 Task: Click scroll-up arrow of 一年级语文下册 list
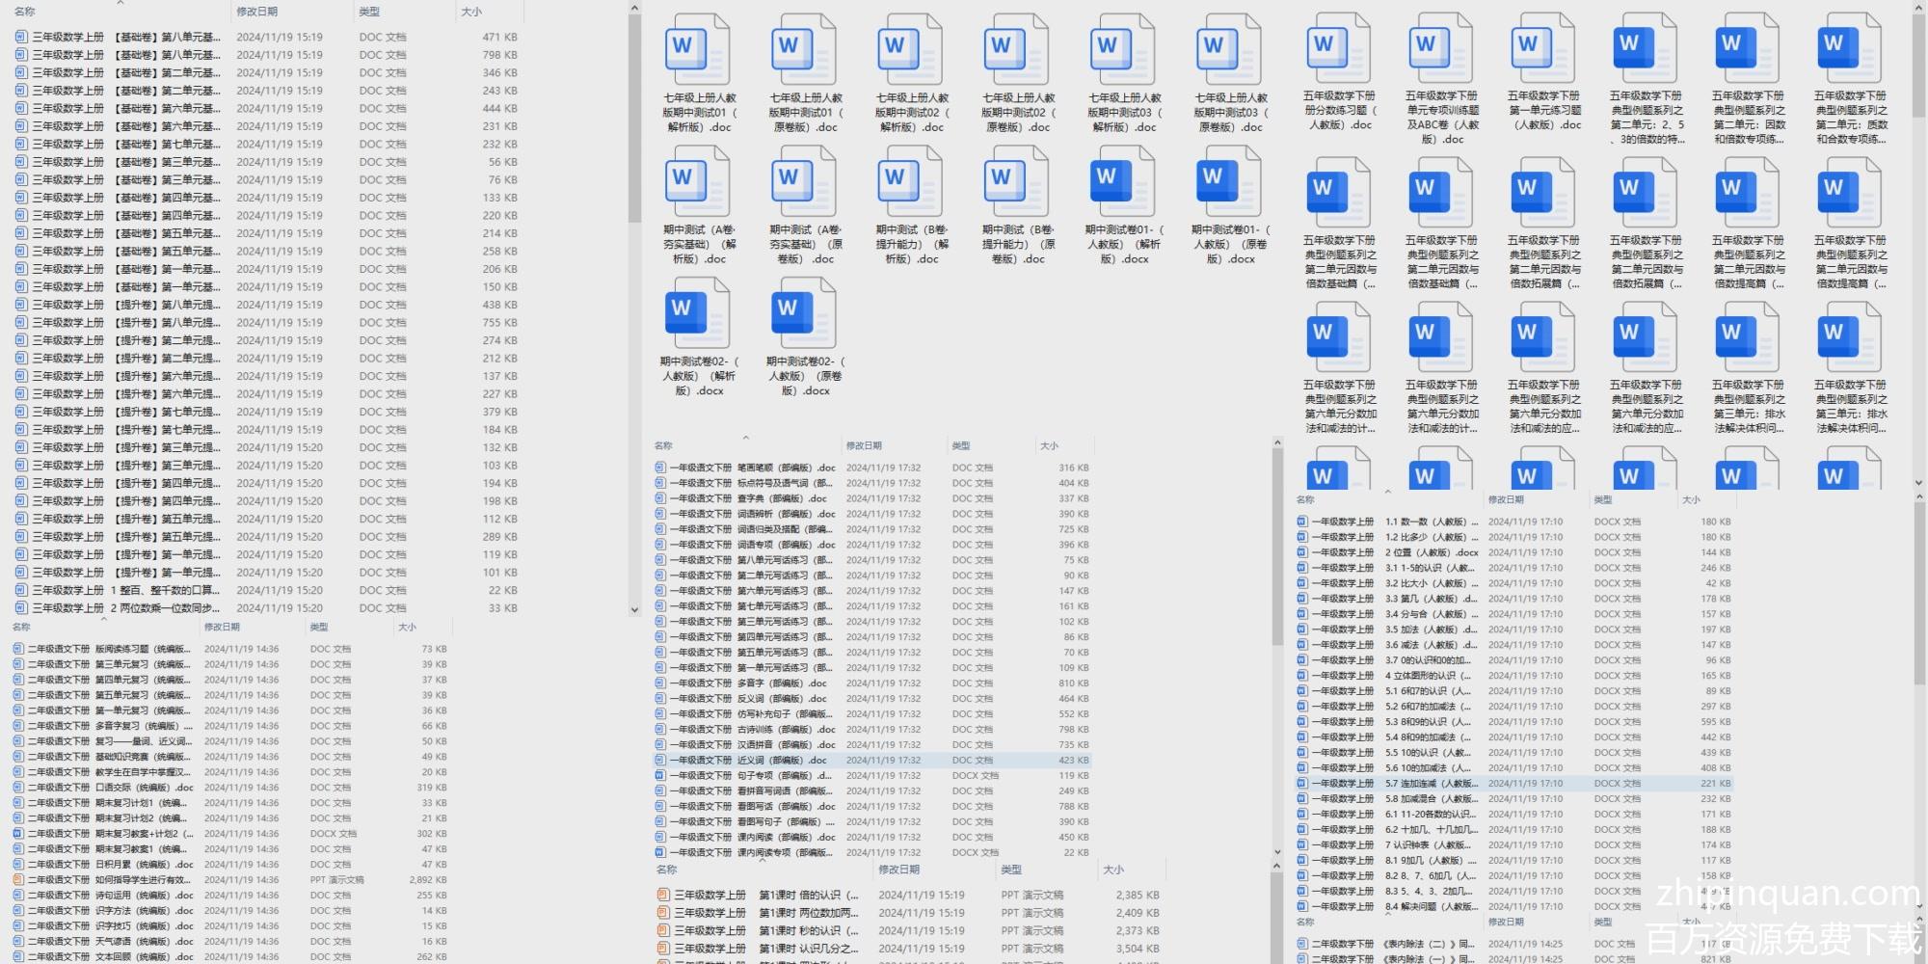[x=1277, y=443]
